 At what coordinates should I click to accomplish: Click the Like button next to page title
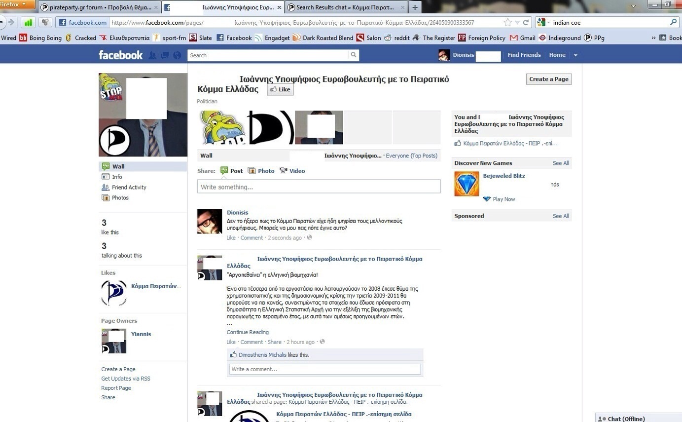280,89
